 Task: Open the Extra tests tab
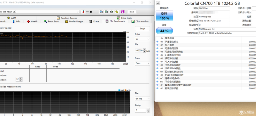(x=124, y=18)
